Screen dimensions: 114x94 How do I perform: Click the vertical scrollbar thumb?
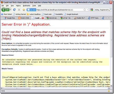[111, 40]
